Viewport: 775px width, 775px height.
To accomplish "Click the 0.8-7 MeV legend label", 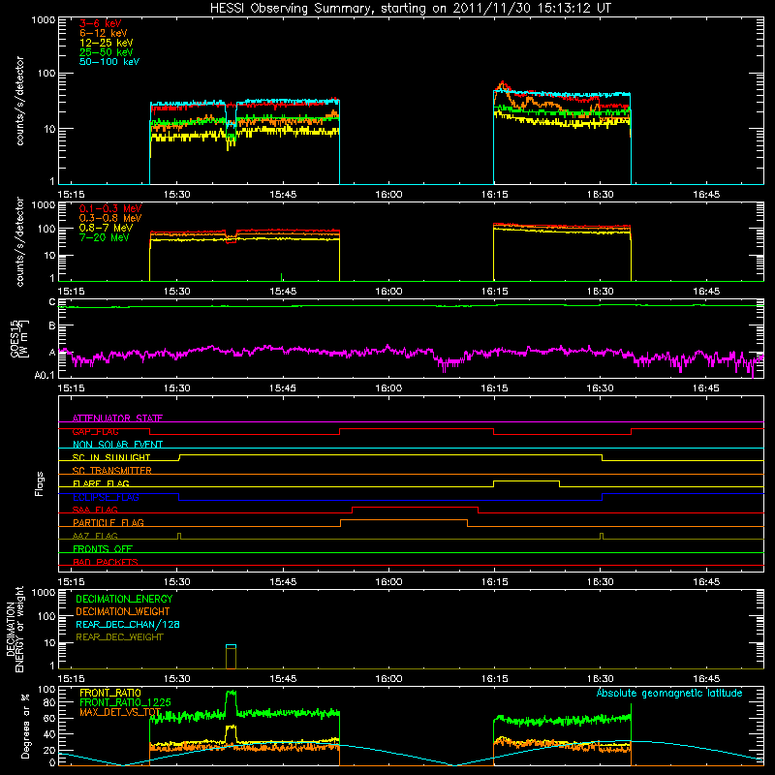I will (106, 228).
